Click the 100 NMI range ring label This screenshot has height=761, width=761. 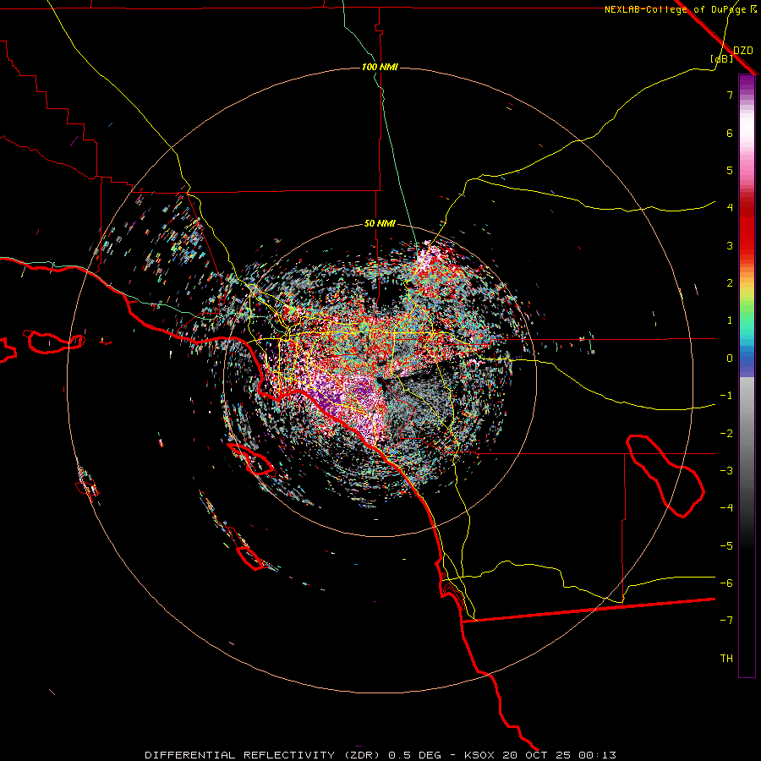tap(380, 67)
